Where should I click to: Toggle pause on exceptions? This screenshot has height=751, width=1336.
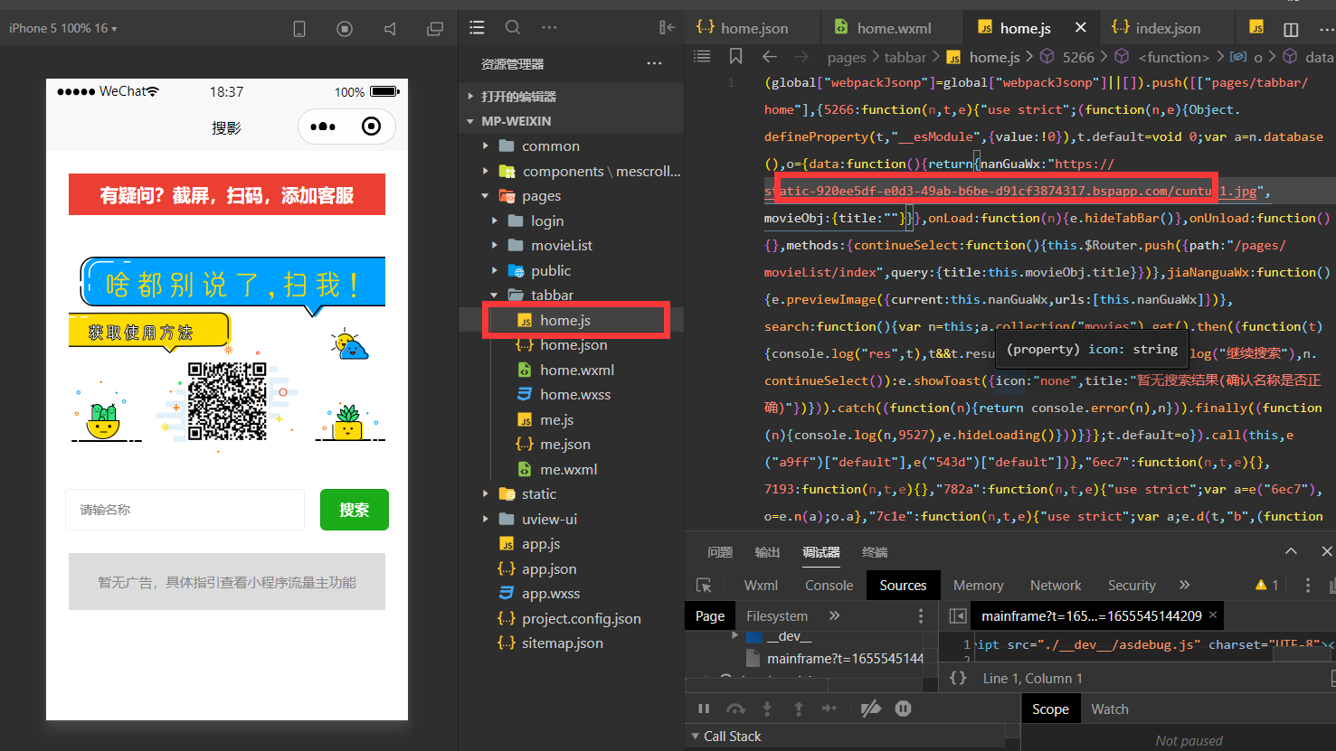coord(903,709)
